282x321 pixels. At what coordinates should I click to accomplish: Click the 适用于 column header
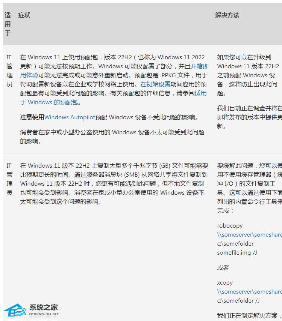[x=8, y=24]
